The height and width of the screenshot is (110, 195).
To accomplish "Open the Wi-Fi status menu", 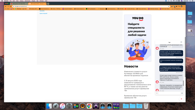I will pyautogui.click(x=174, y=1).
